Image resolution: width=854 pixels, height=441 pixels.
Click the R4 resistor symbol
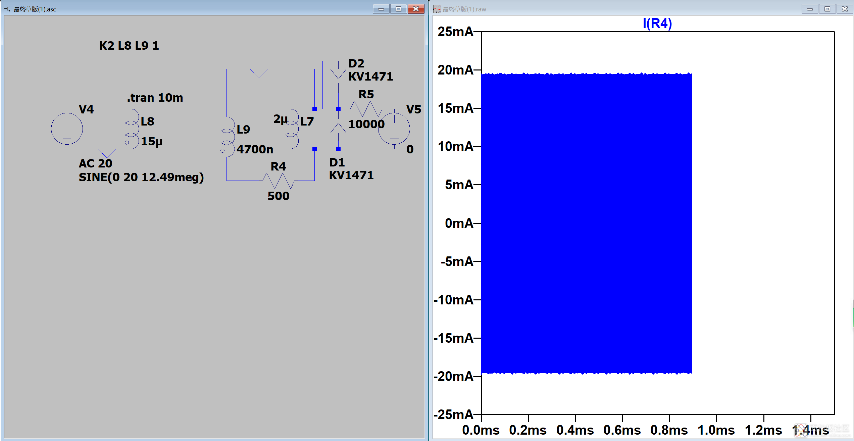pyautogui.click(x=279, y=181)
